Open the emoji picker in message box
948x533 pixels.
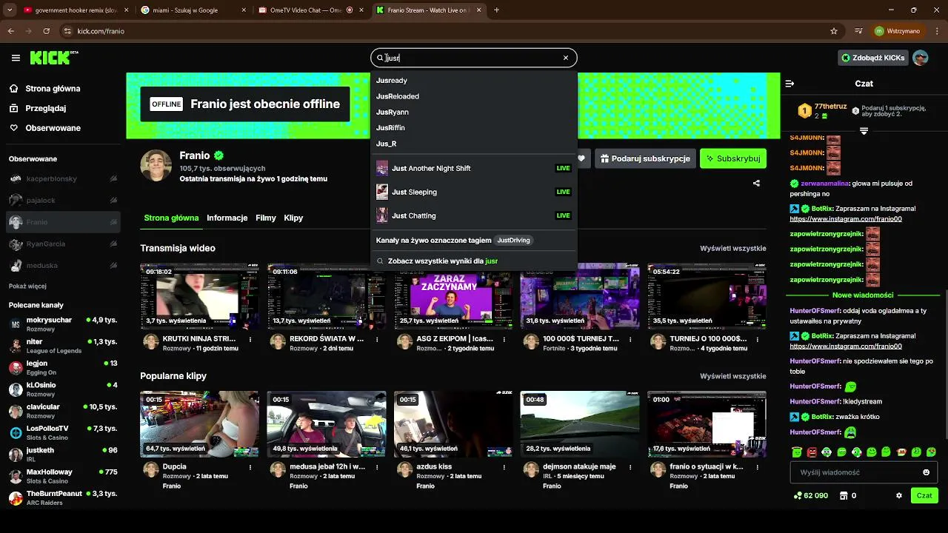click(x=926, y=472)
